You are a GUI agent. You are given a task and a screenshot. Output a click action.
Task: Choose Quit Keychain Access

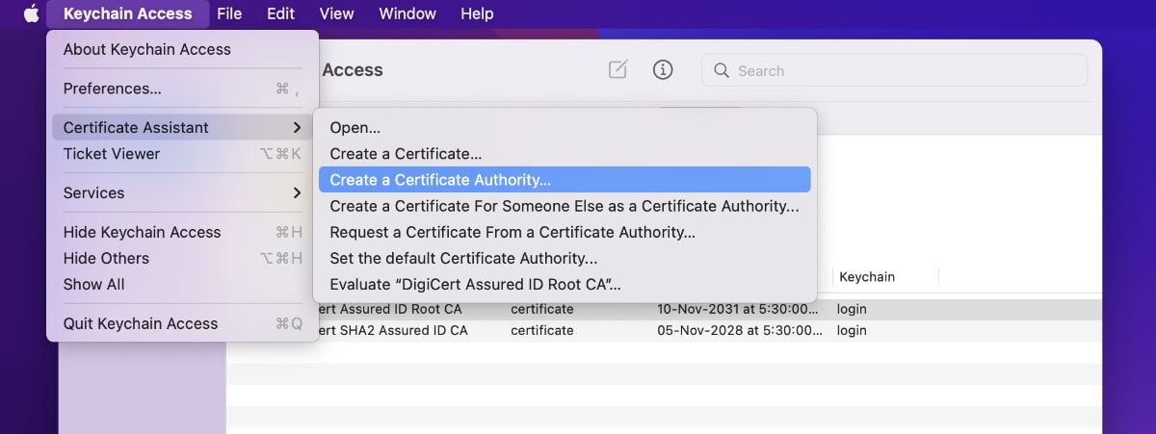tap(141, 323)
